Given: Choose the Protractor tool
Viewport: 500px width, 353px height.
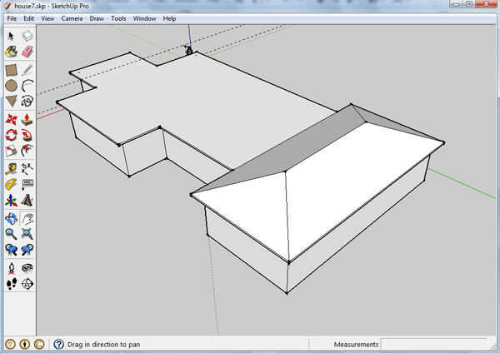Looking at the screenshot, I should (11, 185).
